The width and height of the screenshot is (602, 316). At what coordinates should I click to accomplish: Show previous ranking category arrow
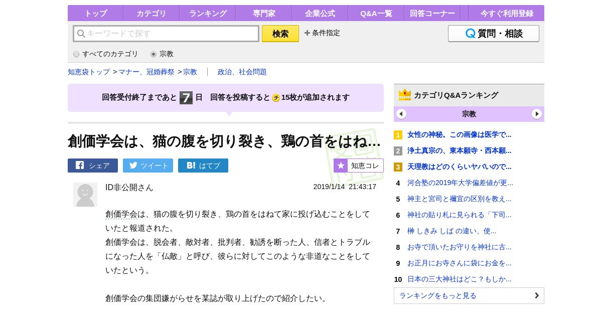coord(401,114)
